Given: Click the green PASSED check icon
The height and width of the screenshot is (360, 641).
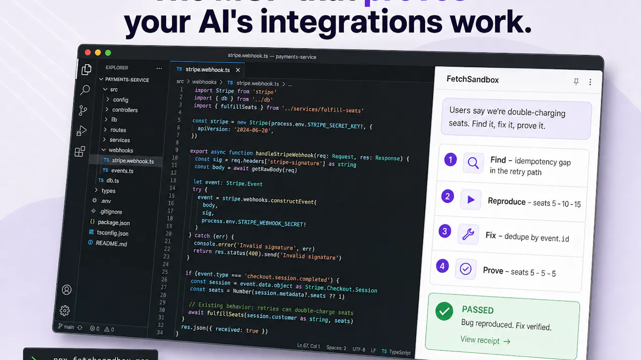Looking at the screenshot, I should pos(444,312).
